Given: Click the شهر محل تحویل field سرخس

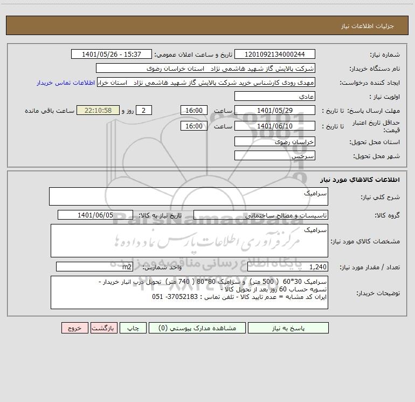Looking at the screenshot, I should pyautogui.click(x=275, y=155).
